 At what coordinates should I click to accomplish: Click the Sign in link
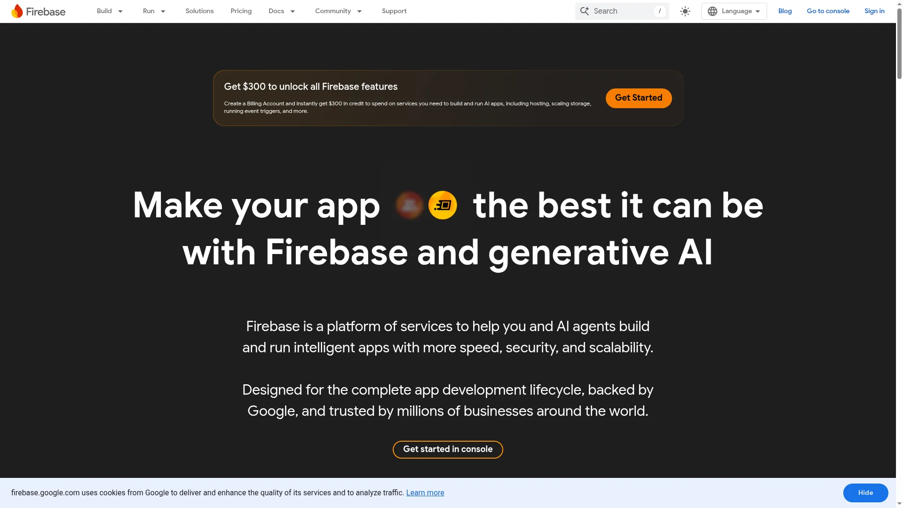pos(874,11)
